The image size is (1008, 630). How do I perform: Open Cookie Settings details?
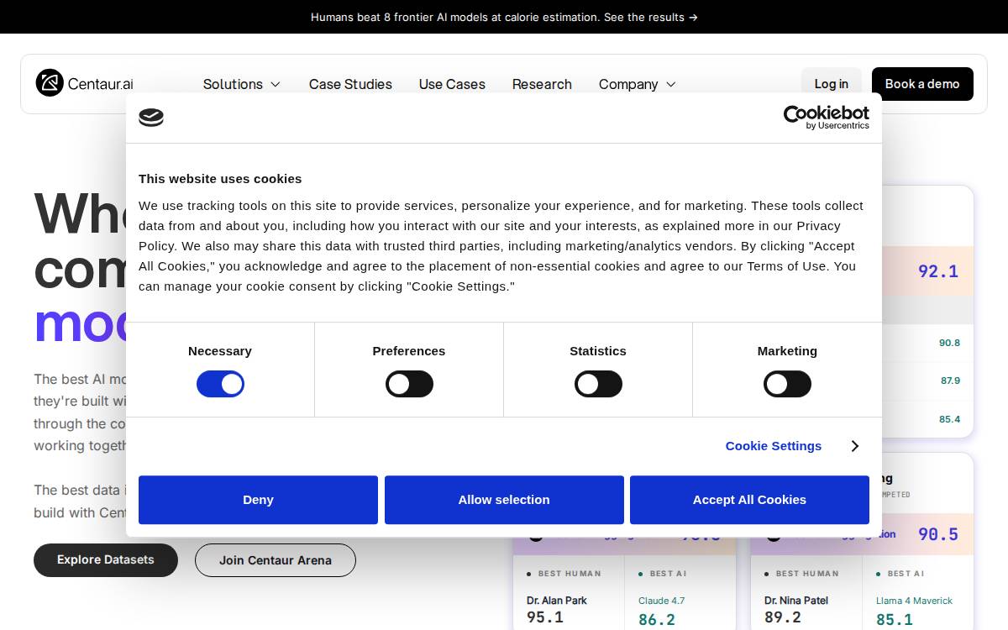click(774, 446)
